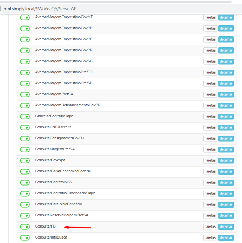
Task: Click detalhar for AverbarMargemEmprestimoGovSC
Action: tap(226, 61)
